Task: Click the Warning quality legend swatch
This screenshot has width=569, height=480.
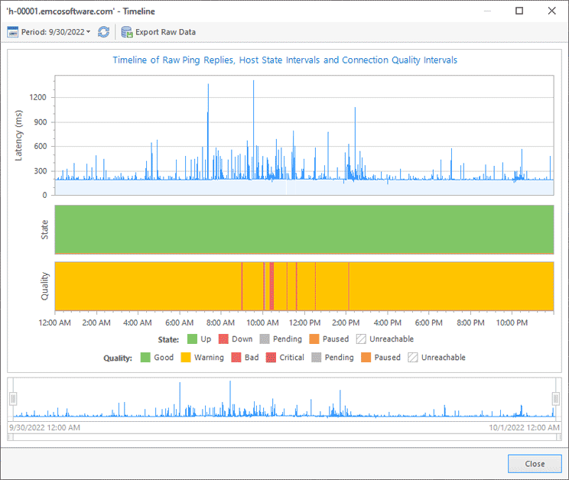Action: click(x=185, y=357)
